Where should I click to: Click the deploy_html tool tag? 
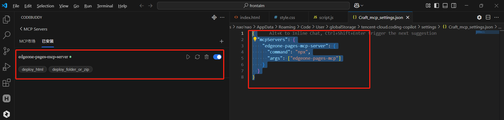pos(33,69)
